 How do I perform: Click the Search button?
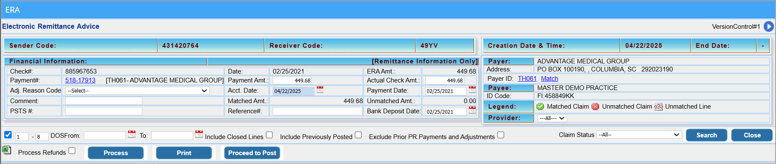coord(707,135)
